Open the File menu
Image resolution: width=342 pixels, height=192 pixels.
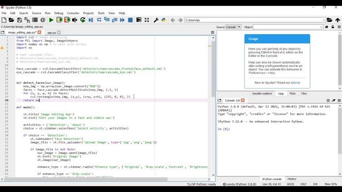pyautogui.click(x=4, y=13)
